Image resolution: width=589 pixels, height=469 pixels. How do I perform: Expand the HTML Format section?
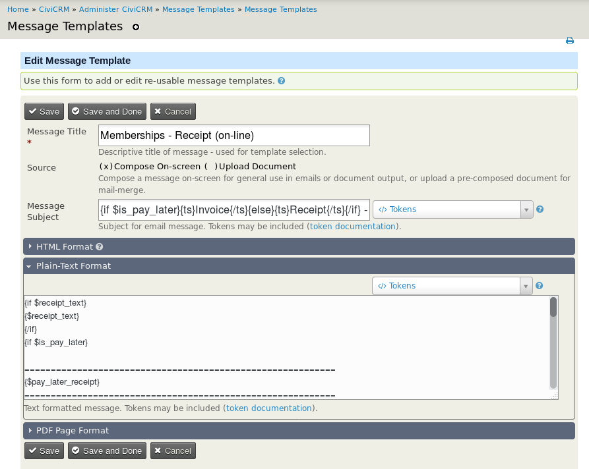coord(65,246)
